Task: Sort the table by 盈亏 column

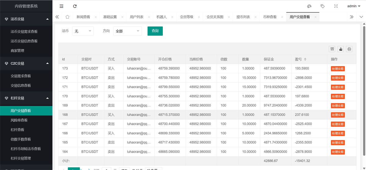Action: pyautogui.click(x=305, y=59)
